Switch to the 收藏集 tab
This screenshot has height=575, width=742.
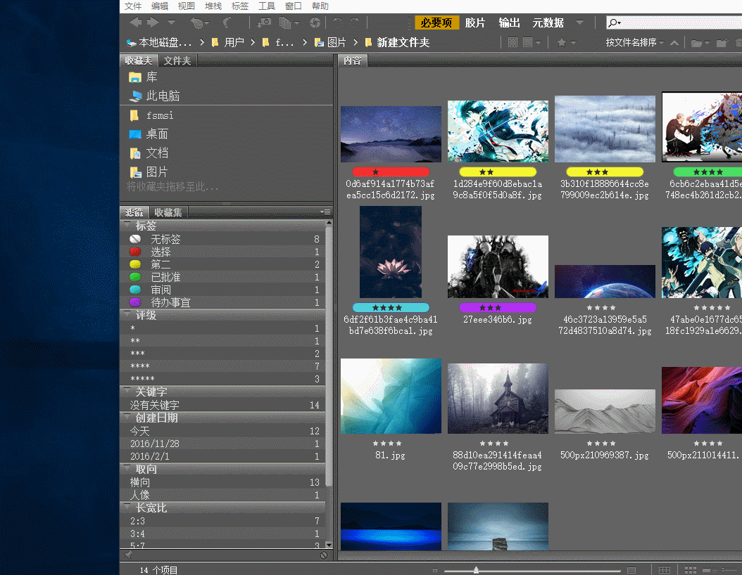tap(168, 212)
